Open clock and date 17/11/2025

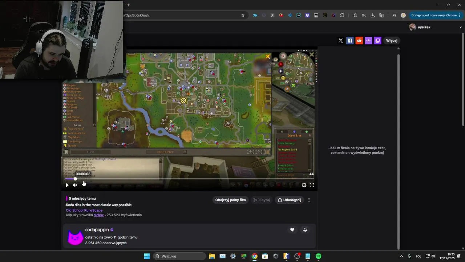447,256
